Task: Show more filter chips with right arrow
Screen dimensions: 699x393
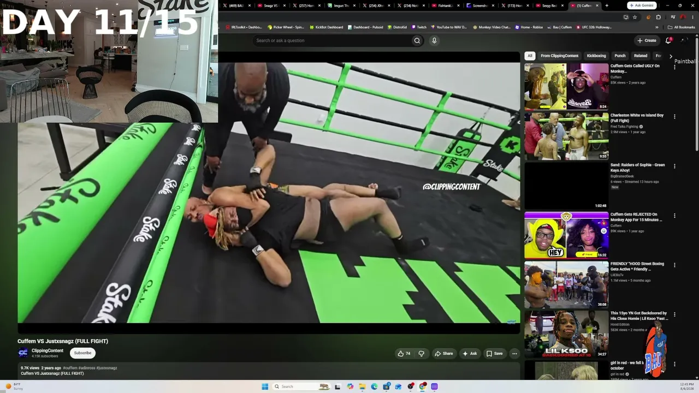Action: point(671,56)
